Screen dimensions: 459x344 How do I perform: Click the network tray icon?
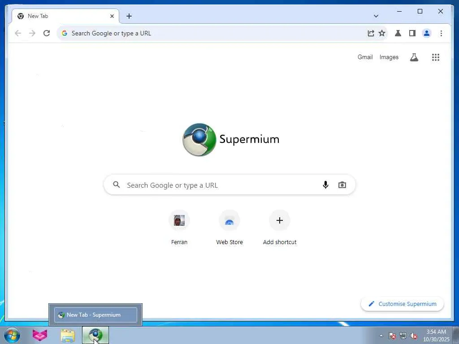point(403,336)
